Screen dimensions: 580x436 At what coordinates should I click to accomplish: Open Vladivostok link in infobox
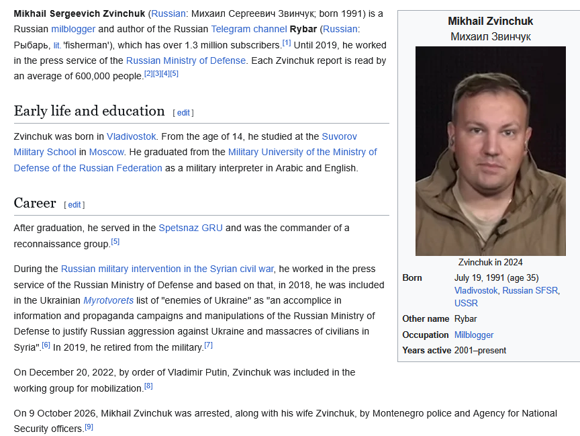(476, 291)
